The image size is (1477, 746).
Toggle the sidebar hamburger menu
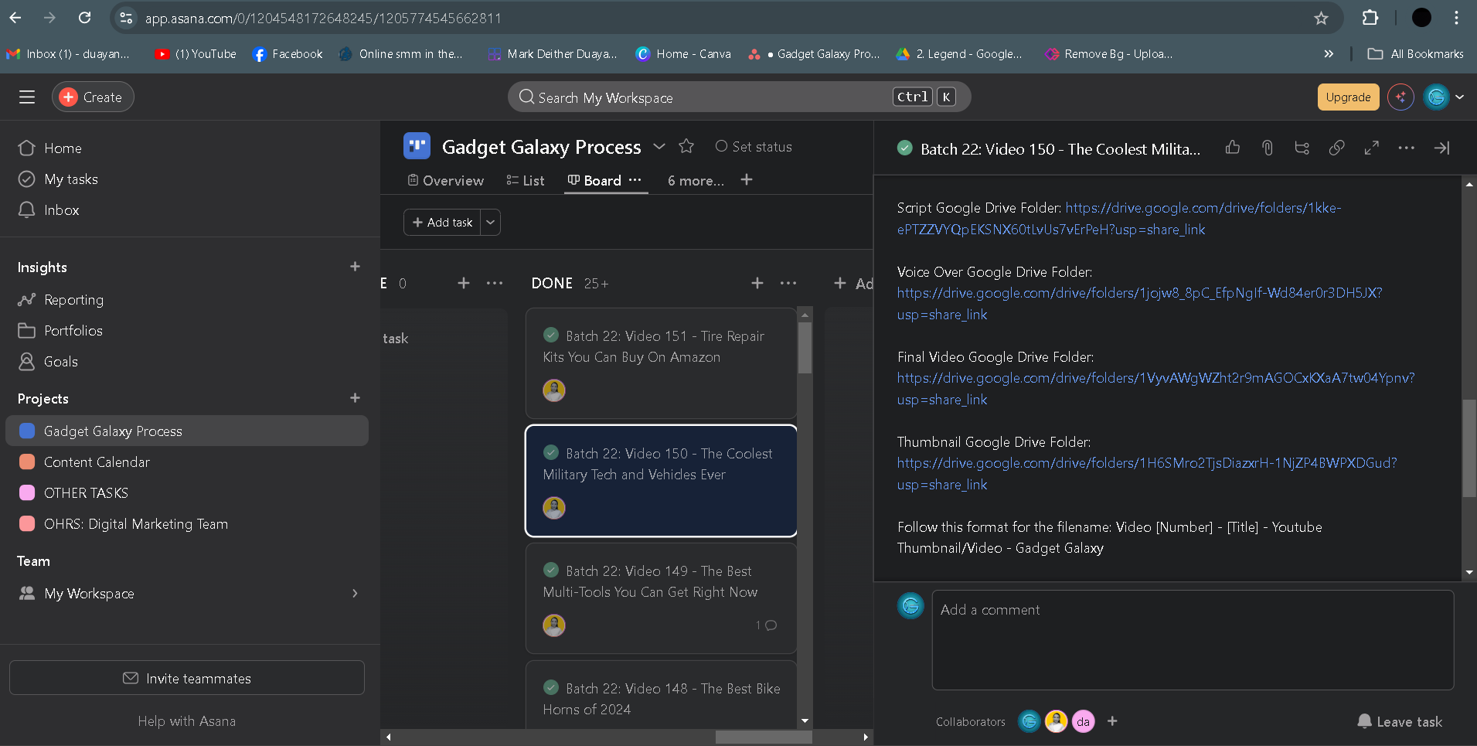[x=27, y=97]
